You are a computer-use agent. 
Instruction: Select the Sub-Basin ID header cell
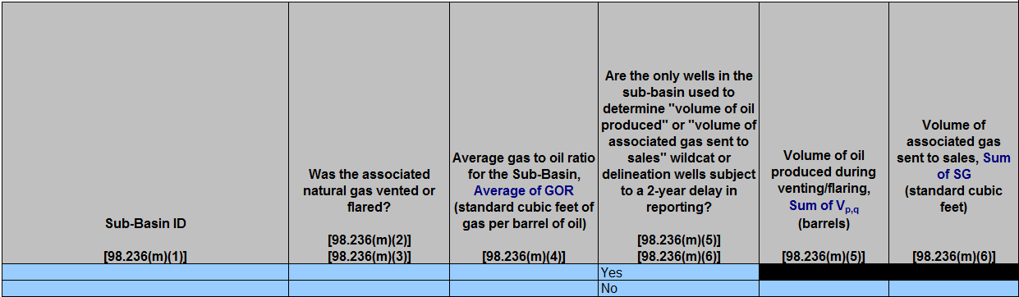point(145,133)
